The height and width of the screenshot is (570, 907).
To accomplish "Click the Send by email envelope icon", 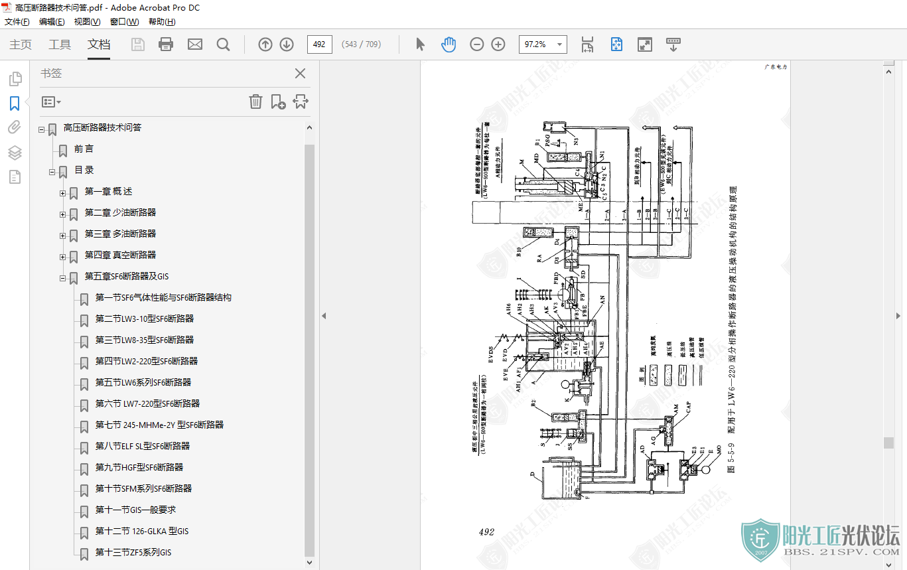I will click(195, 44).
